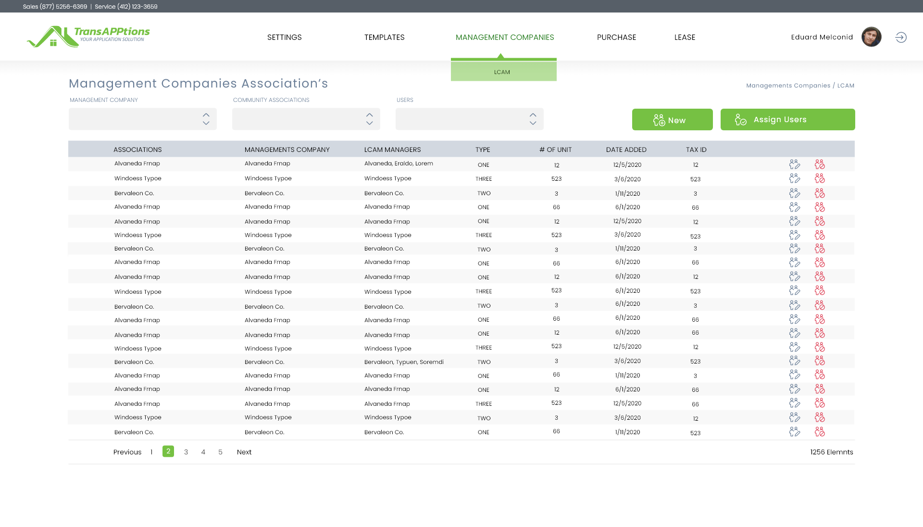Jump to page 3
923x527 pixels.
186,452
